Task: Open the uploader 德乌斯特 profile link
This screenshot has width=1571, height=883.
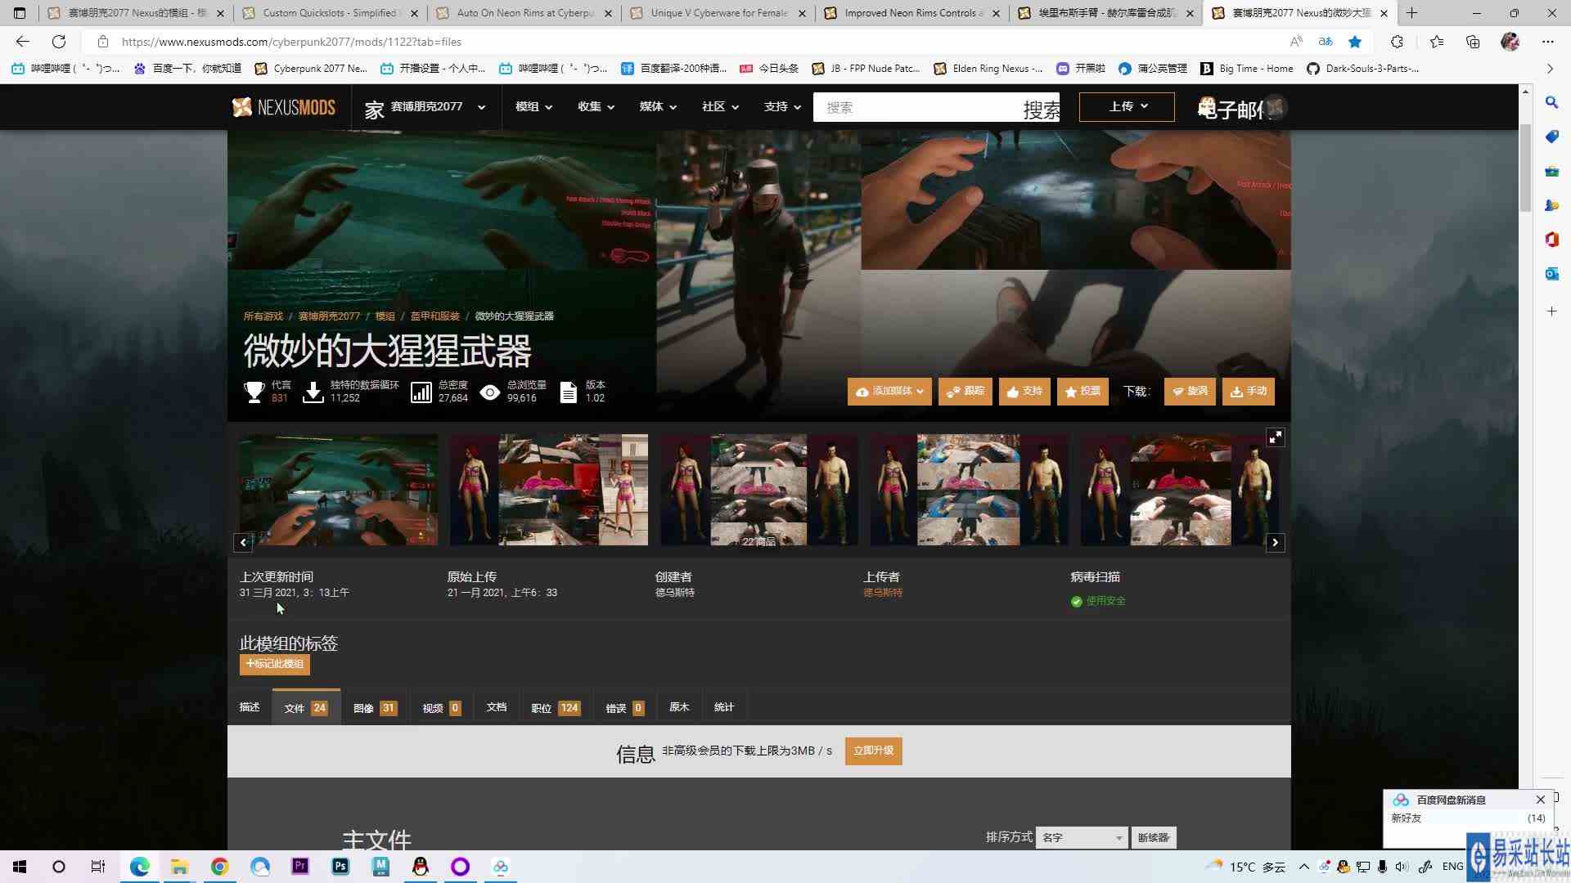Action: pyautogui.click(x=883, y=593)
